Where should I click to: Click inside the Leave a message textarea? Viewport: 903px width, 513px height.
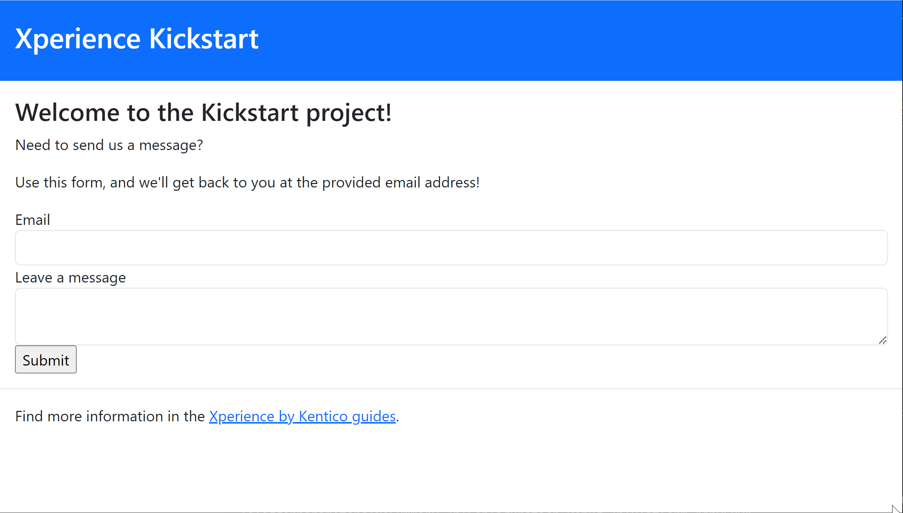tap(451, 316)
